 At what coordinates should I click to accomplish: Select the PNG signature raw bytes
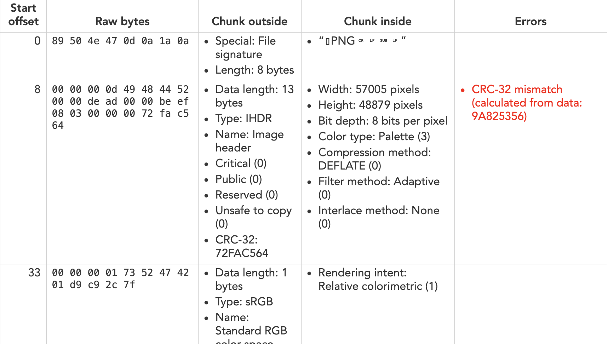click(120, 41)
